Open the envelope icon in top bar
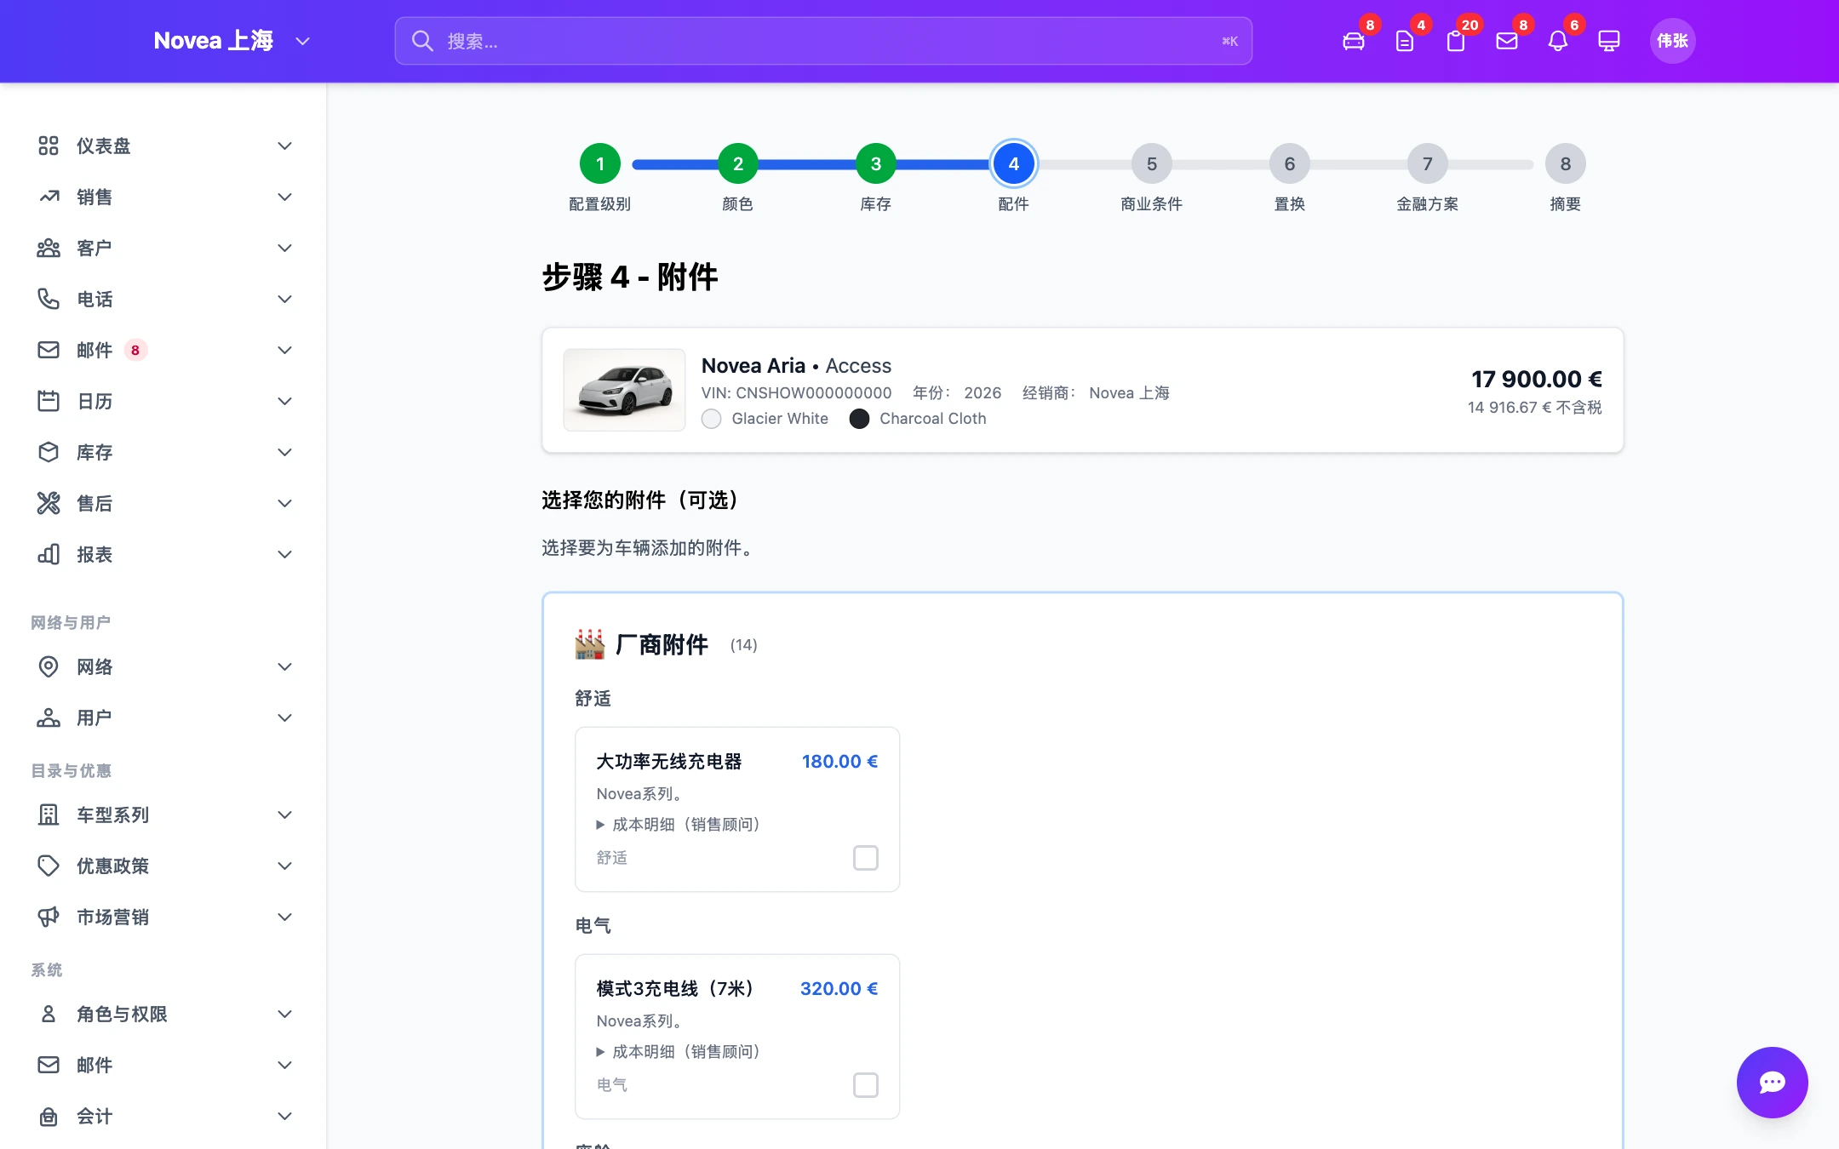Screen dimensions: 1839x1149 (x=1507, y=41)
